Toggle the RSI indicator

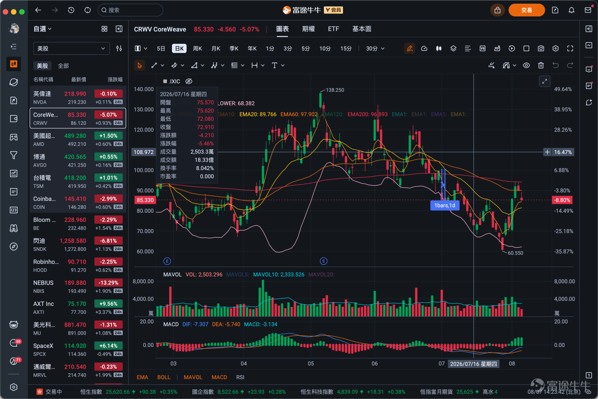point(240,377)
